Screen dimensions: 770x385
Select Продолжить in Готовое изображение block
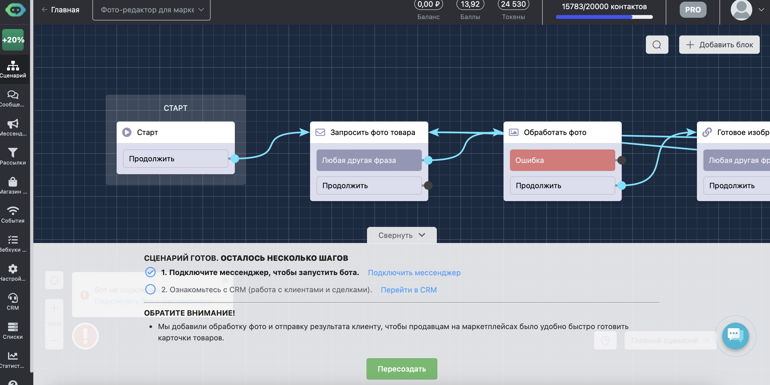point(736,186)
